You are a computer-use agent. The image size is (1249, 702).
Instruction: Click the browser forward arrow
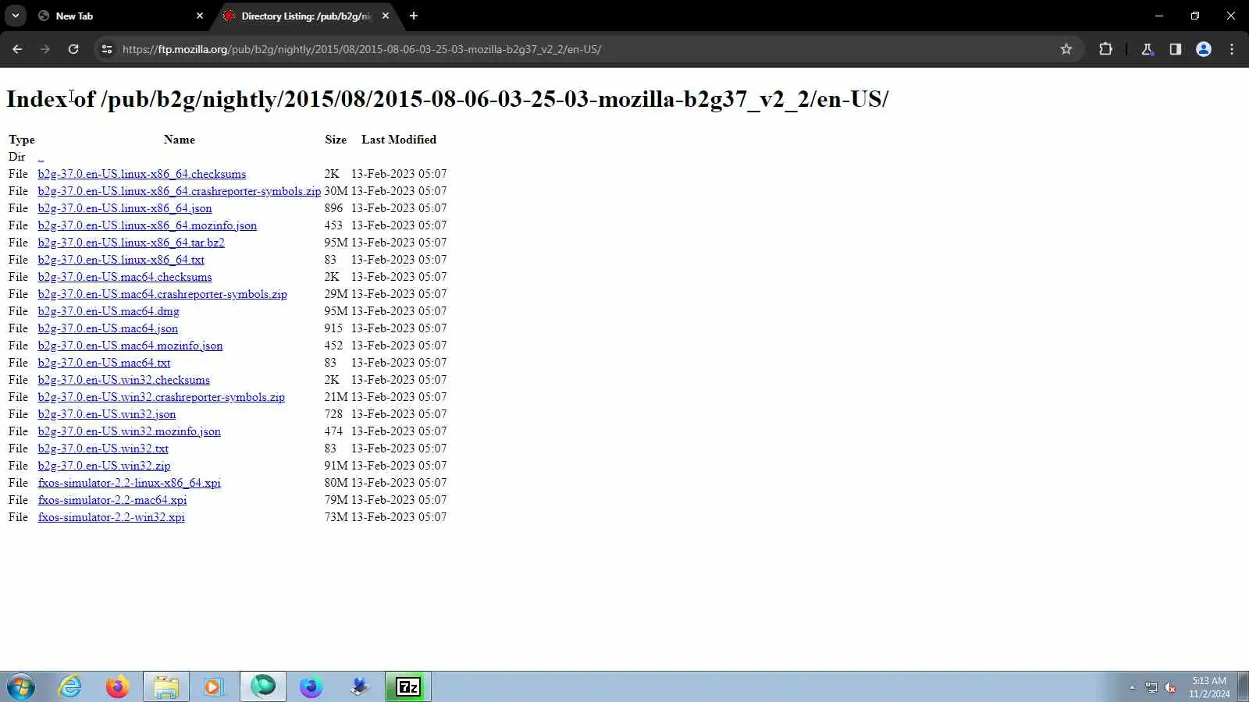[x=45, y=49]
